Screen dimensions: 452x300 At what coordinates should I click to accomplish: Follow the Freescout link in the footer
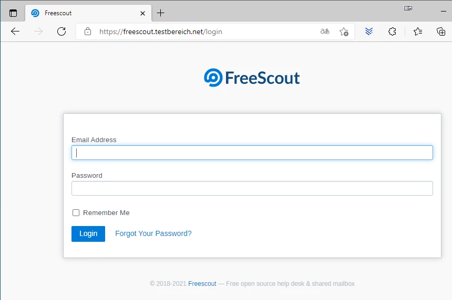202,284
